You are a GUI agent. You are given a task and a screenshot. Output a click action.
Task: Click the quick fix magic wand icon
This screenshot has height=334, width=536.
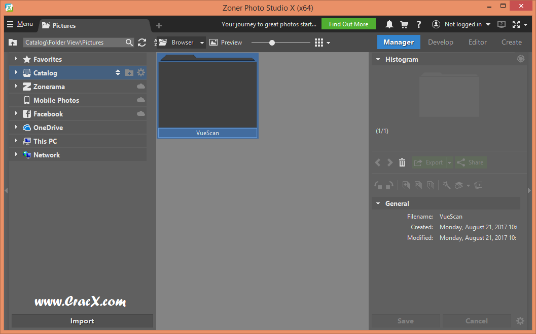(x=446, y=185)
